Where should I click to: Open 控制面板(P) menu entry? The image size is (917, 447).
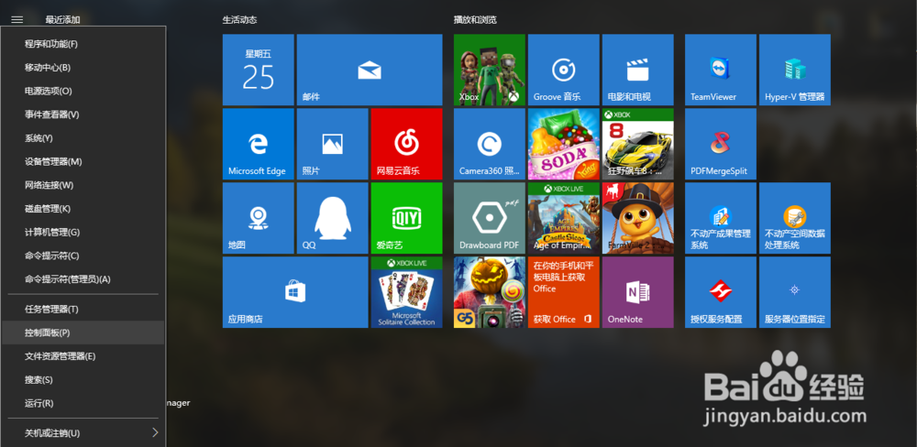click(x=83, y=333)
